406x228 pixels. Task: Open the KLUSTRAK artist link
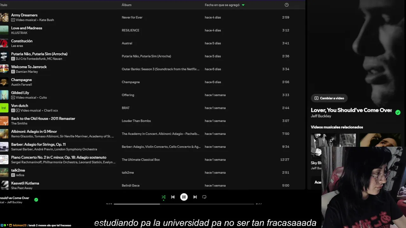(x=19, y=33)
